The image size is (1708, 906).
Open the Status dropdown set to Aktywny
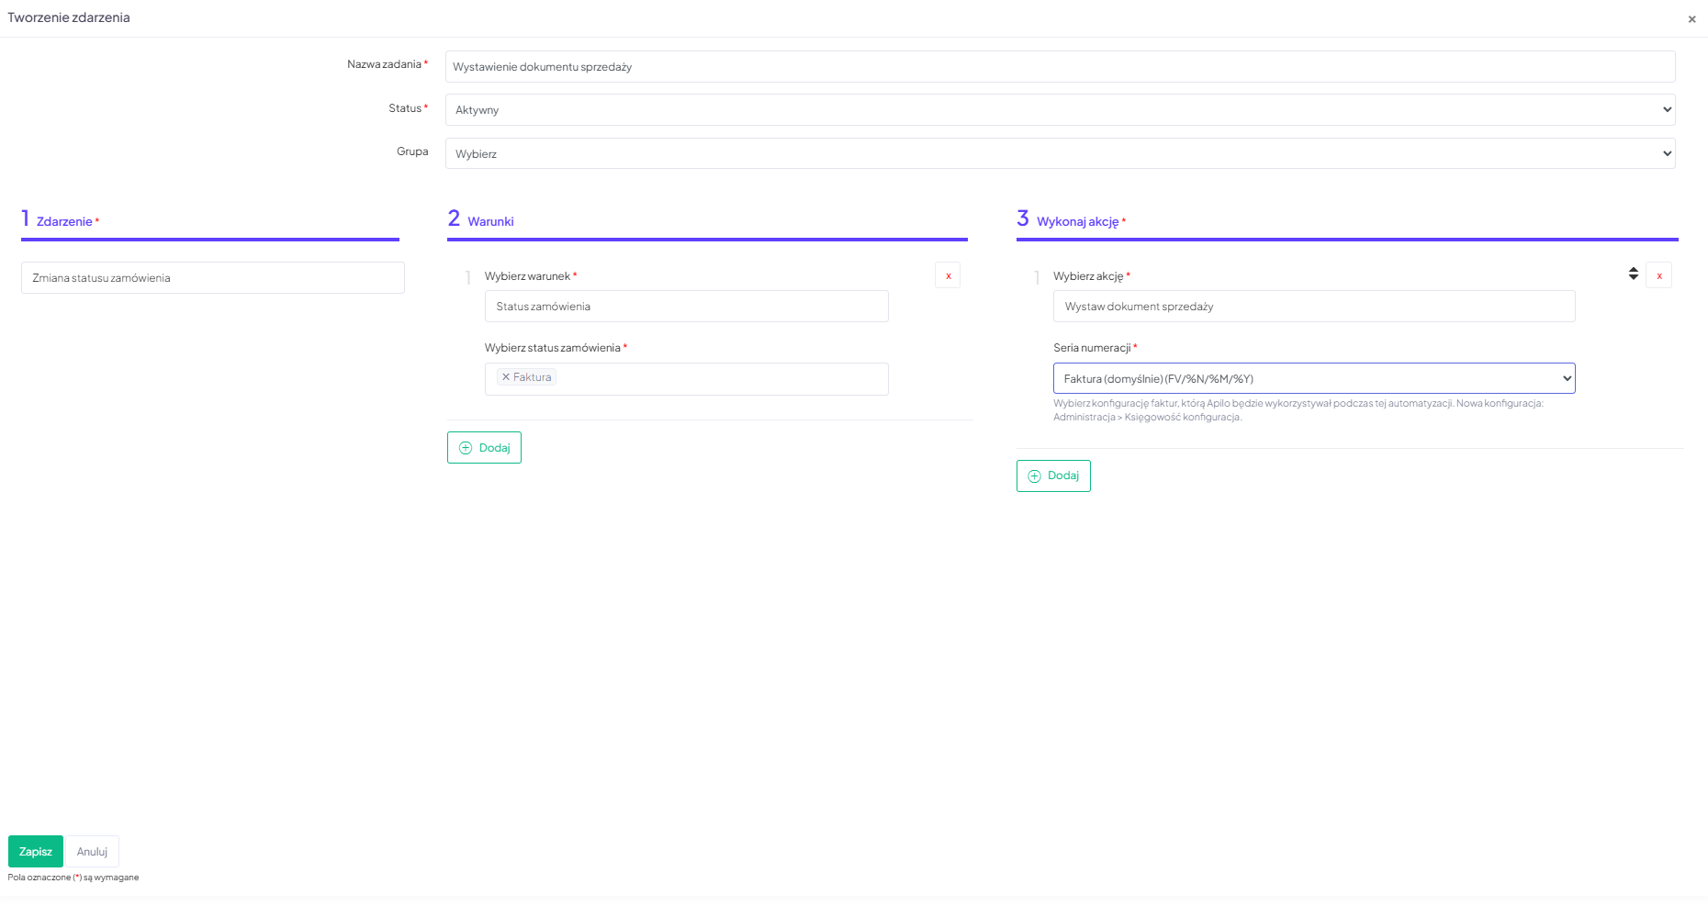pos(1060,110)
